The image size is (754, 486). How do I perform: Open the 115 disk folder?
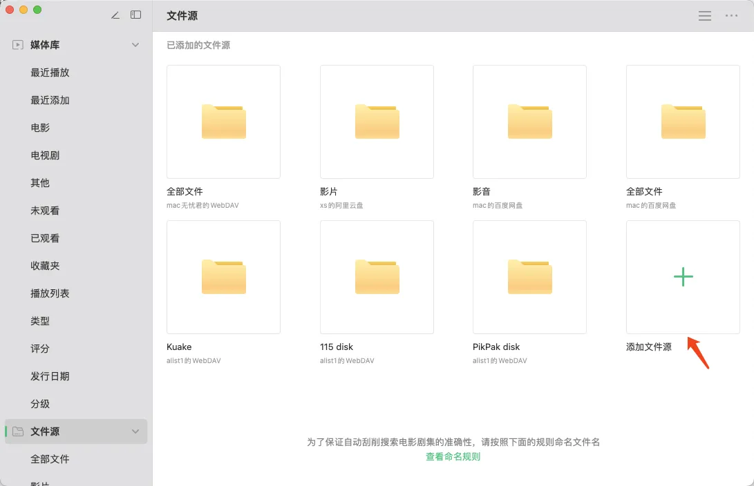pyautogui.click(x=377, y=277)
